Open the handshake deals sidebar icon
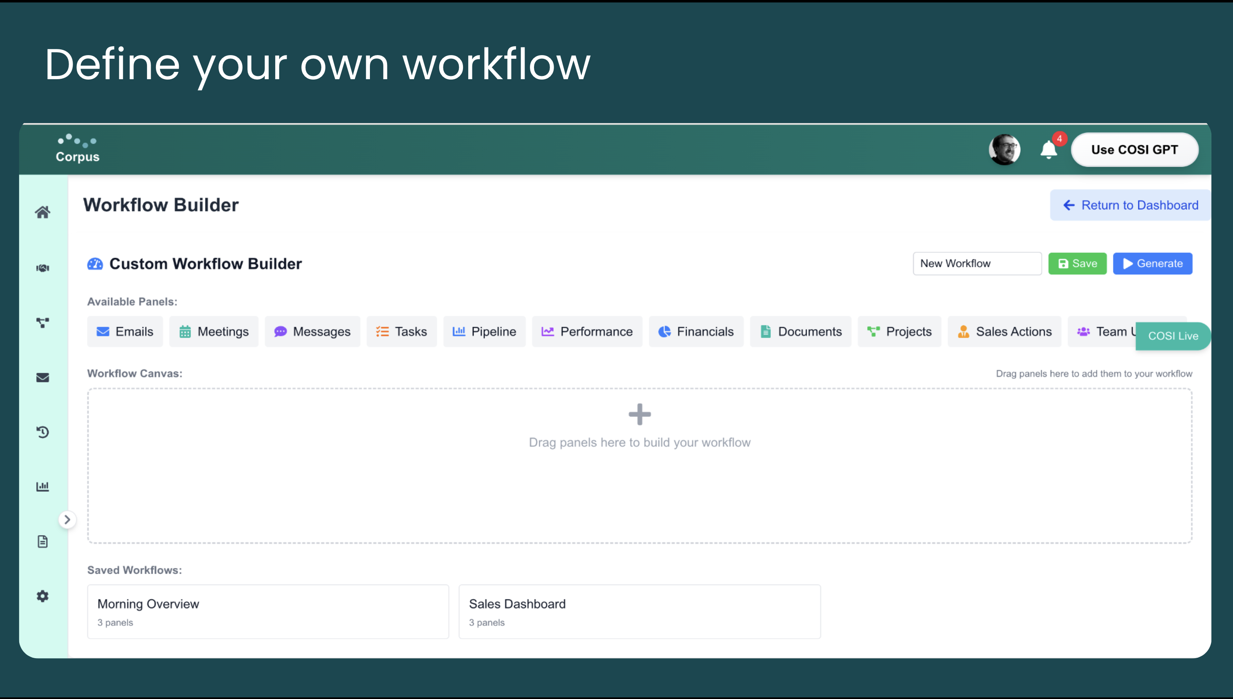This screenshot has width=1233, height=699. click(x=42, y=268)
